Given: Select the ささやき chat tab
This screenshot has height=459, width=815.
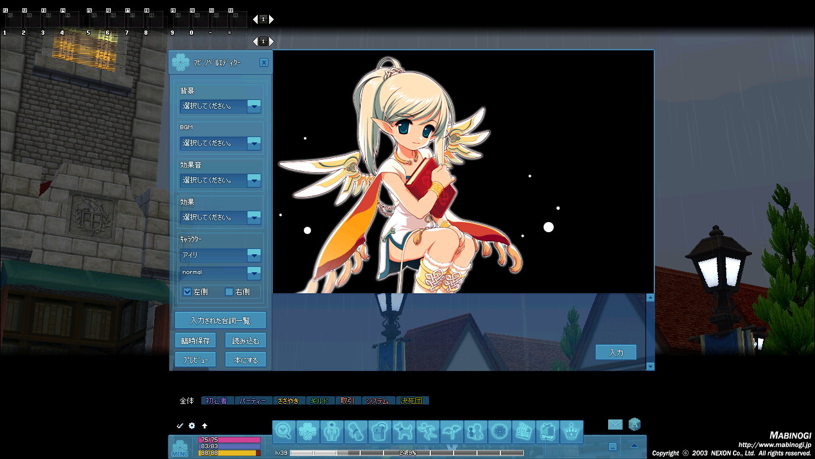Looking at the screenshot, I should [x=288, y=401].
